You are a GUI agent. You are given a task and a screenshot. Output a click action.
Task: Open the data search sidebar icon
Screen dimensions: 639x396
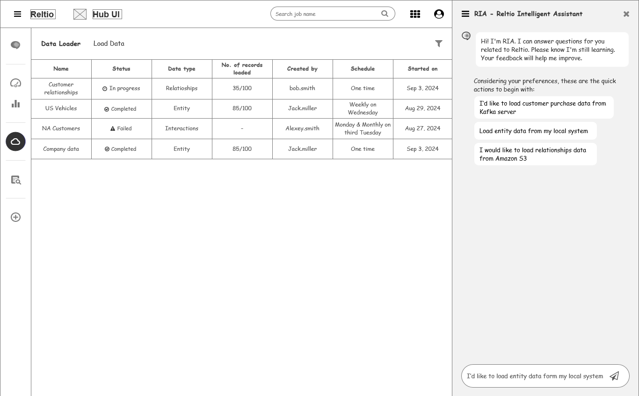(15, 180)
